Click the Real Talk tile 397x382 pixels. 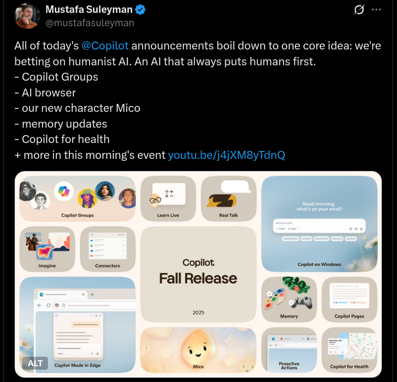(229, 199)
